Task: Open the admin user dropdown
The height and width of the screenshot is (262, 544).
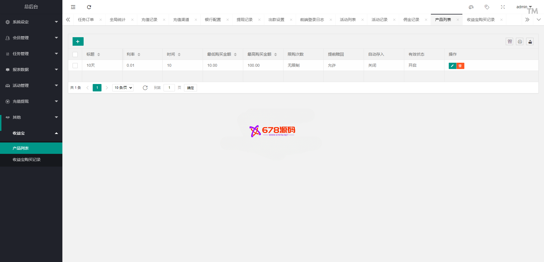Action: [x=524, y=7]
